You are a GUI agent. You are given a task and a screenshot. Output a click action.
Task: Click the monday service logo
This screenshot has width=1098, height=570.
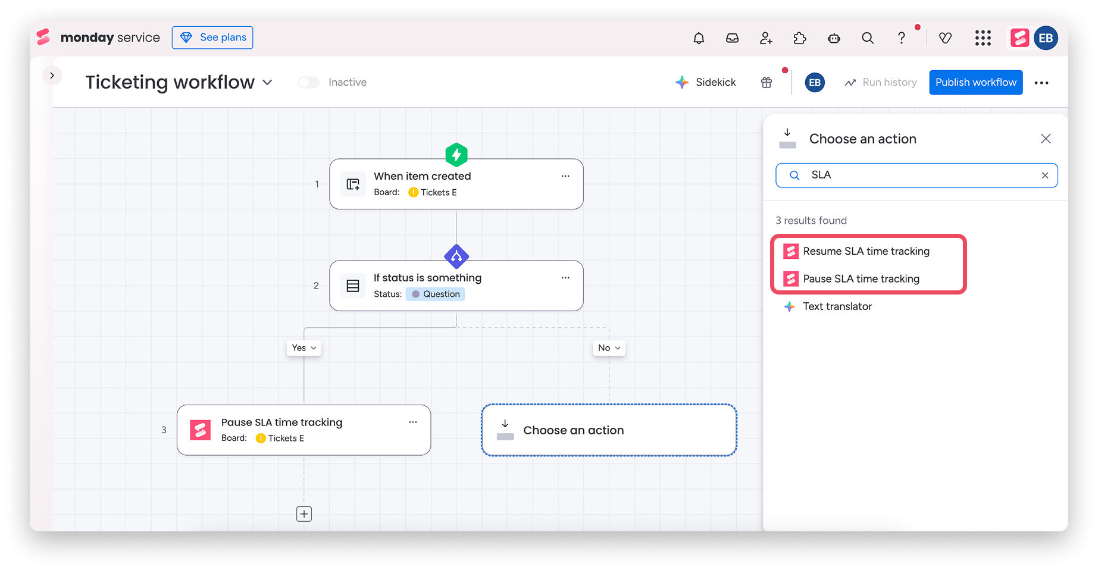(x=98, y=37)
